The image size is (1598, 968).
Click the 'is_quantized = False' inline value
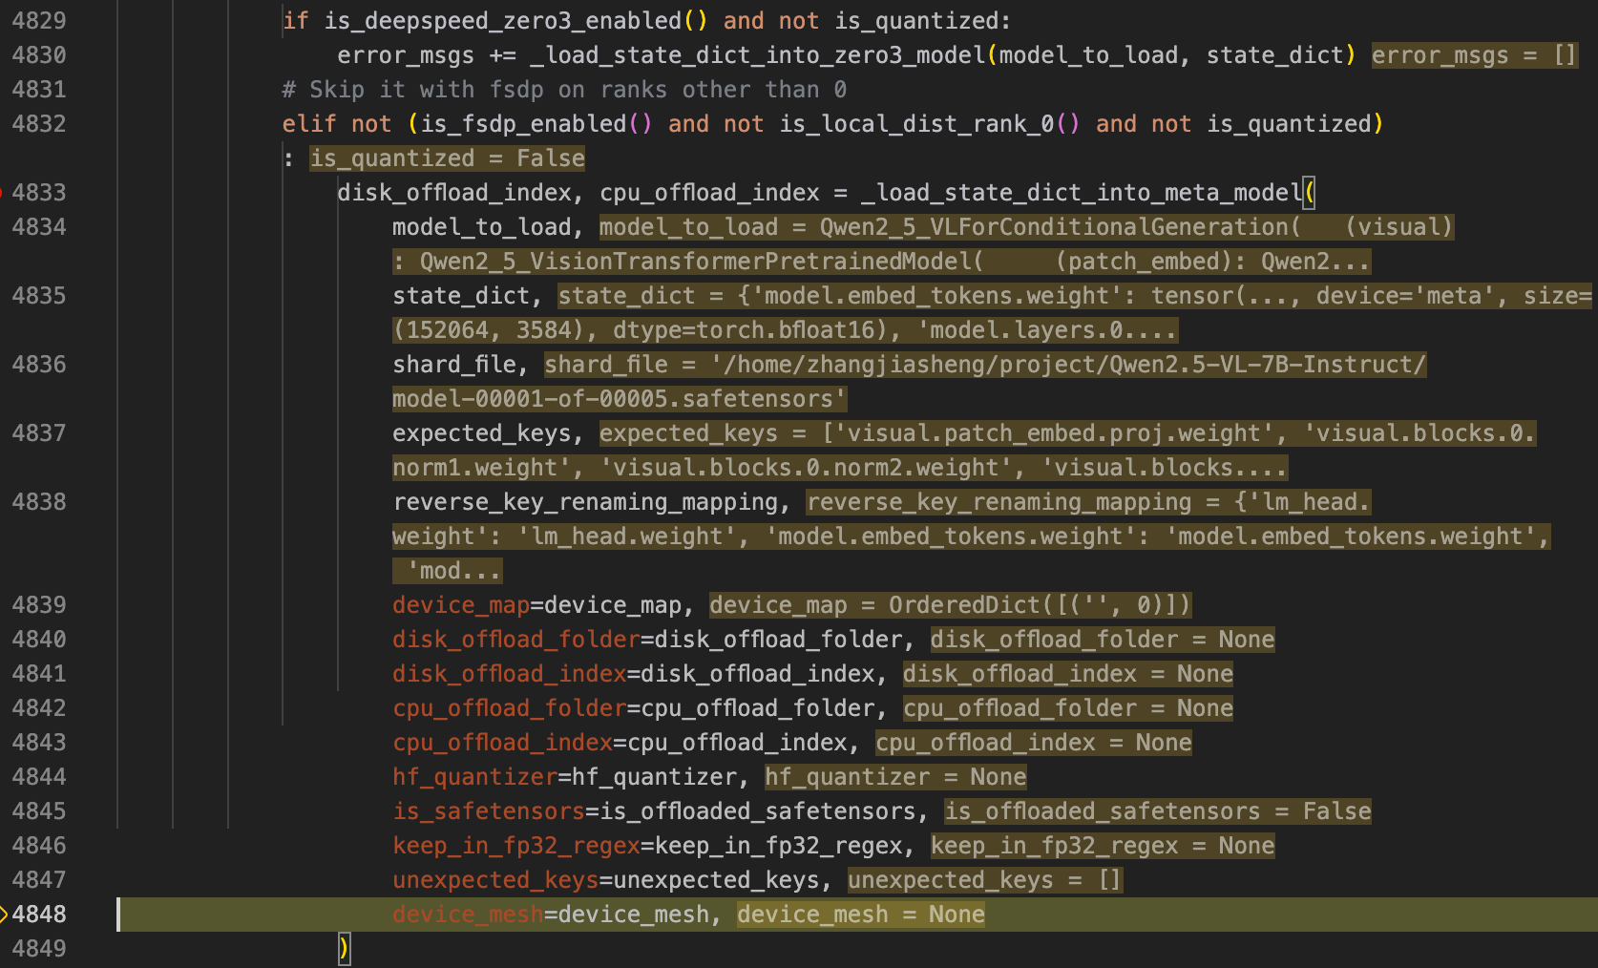click(447, 158)
